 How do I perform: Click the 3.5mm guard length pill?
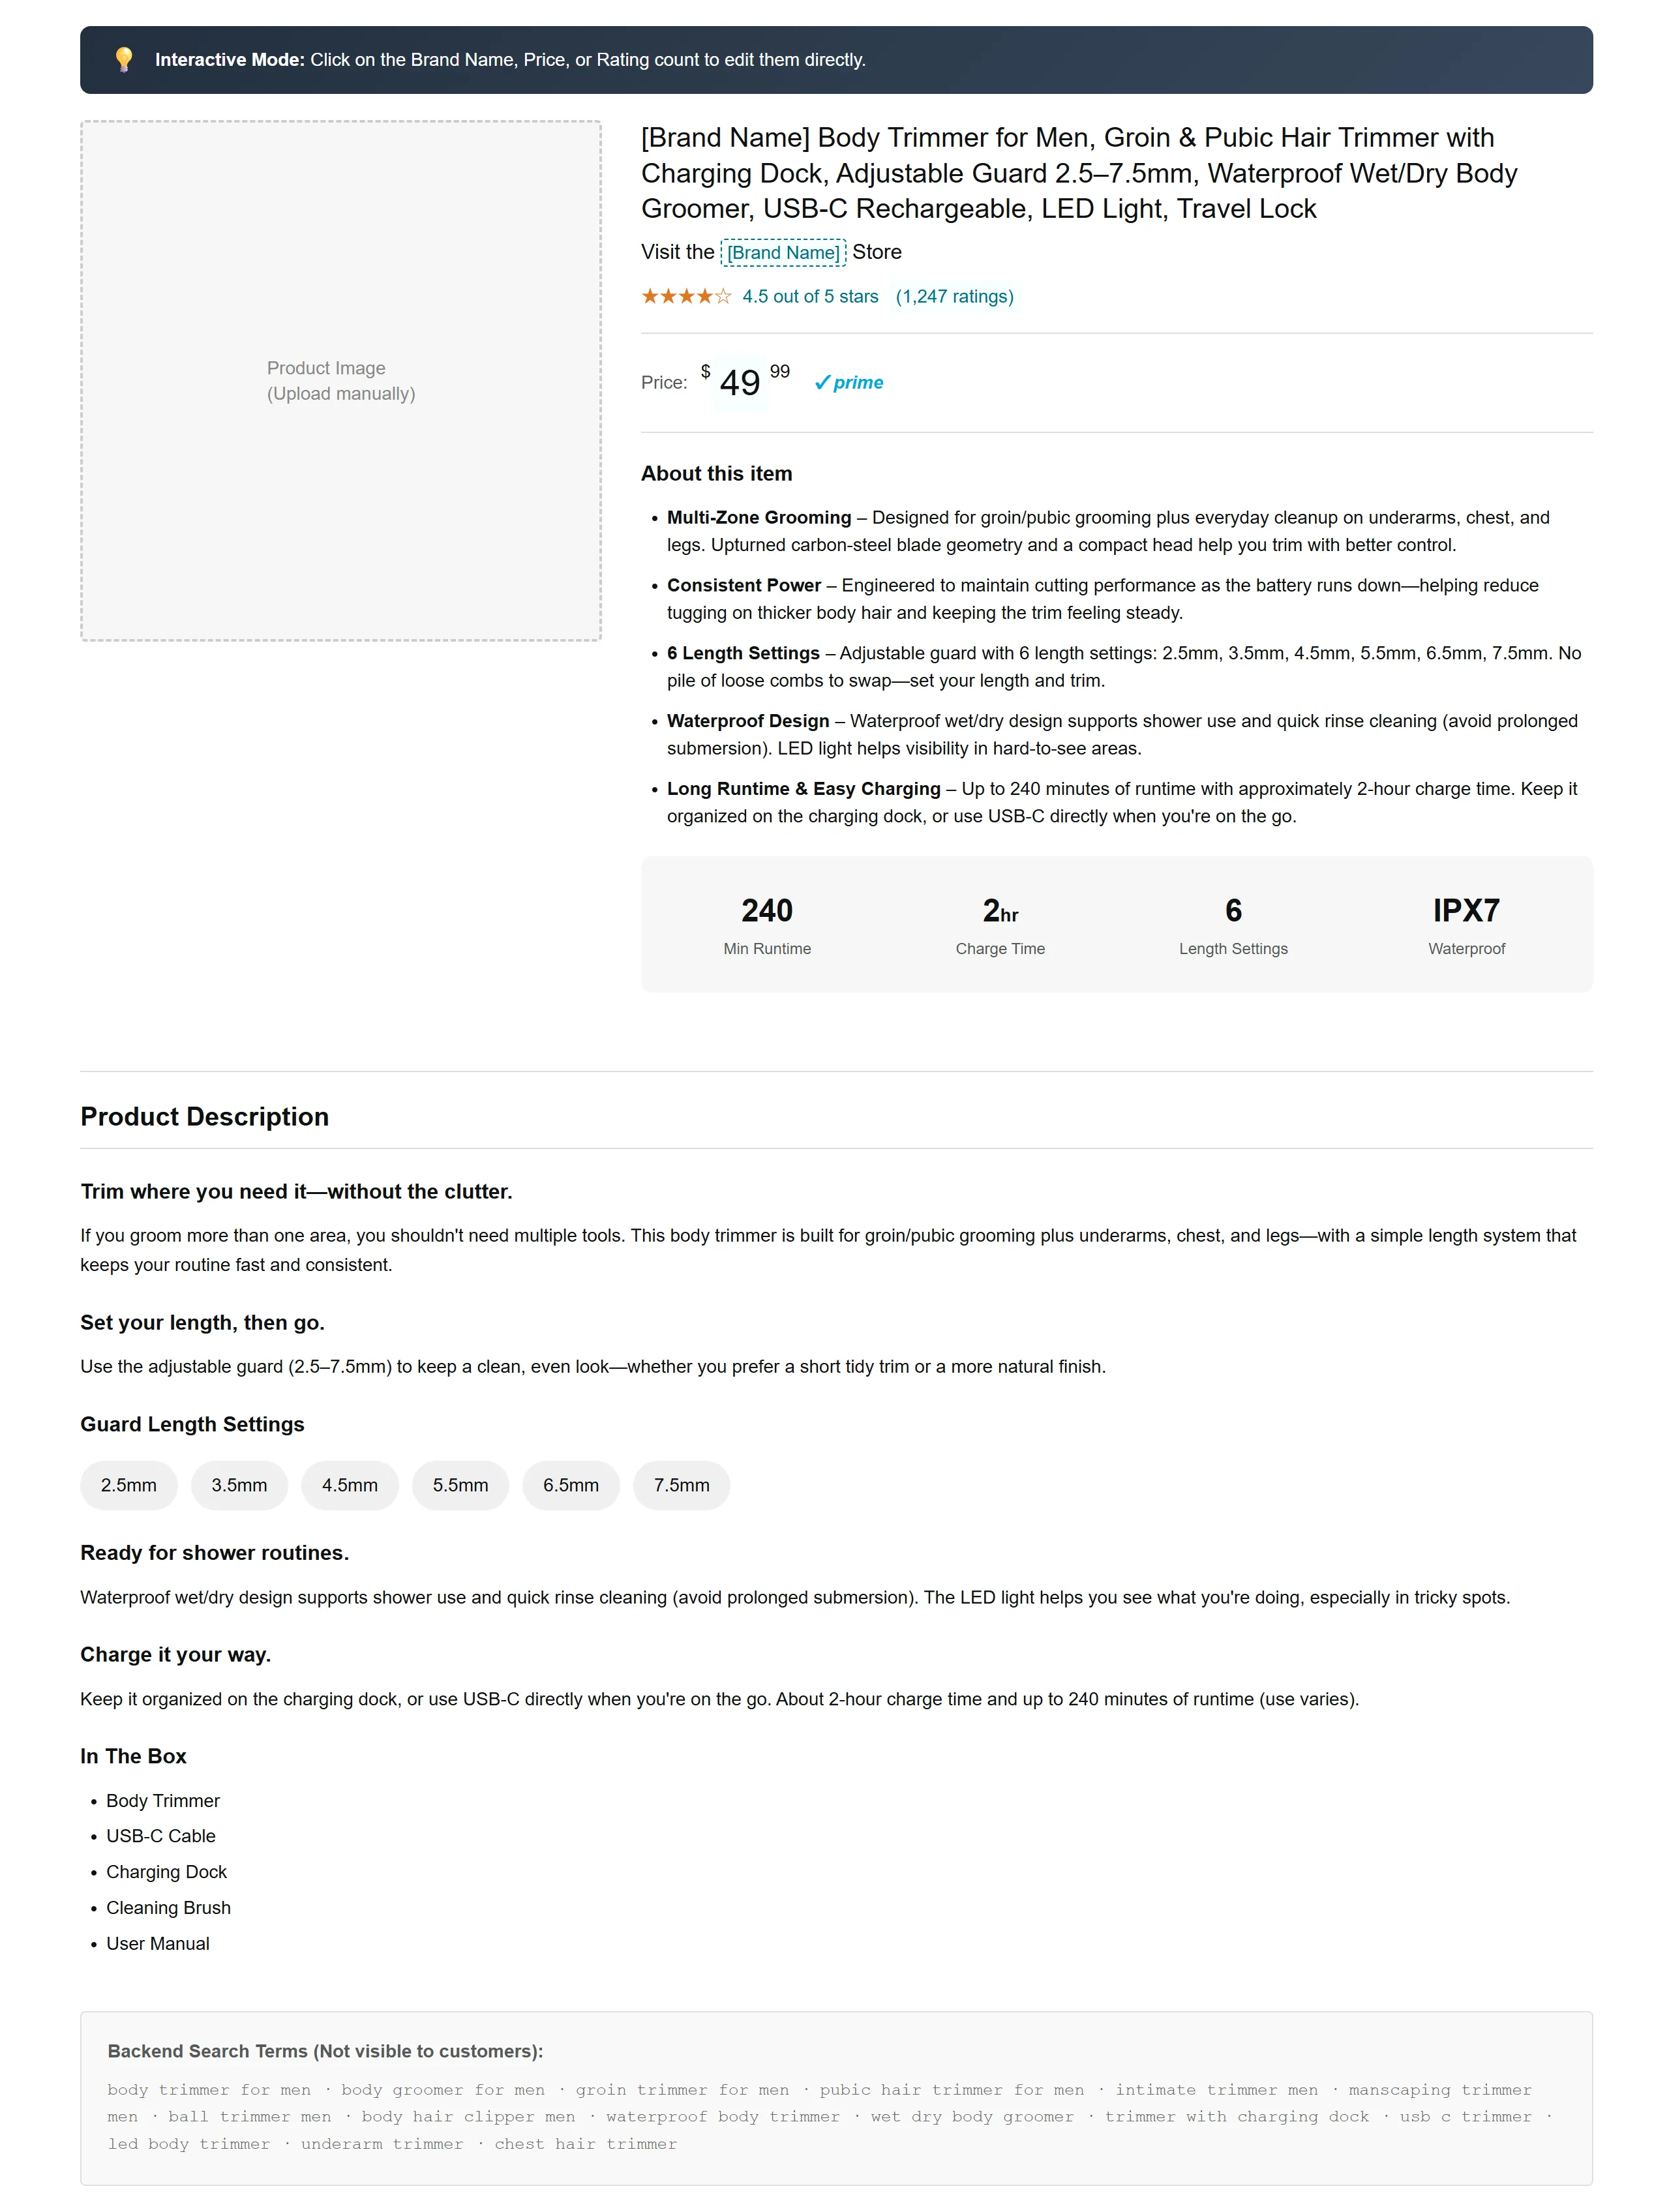pyautogui.click(x=239, y=1485)
